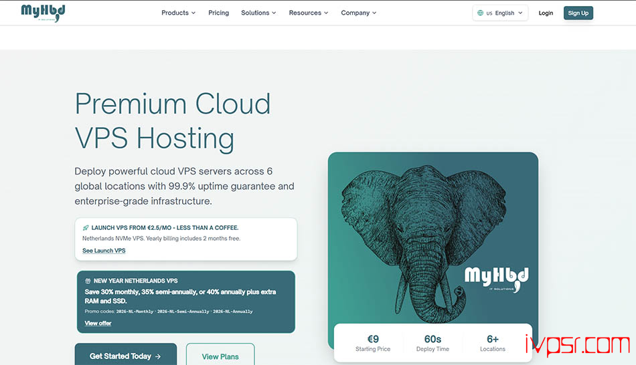
Task: Expand the Solutions menu
Action: (258, 13)
